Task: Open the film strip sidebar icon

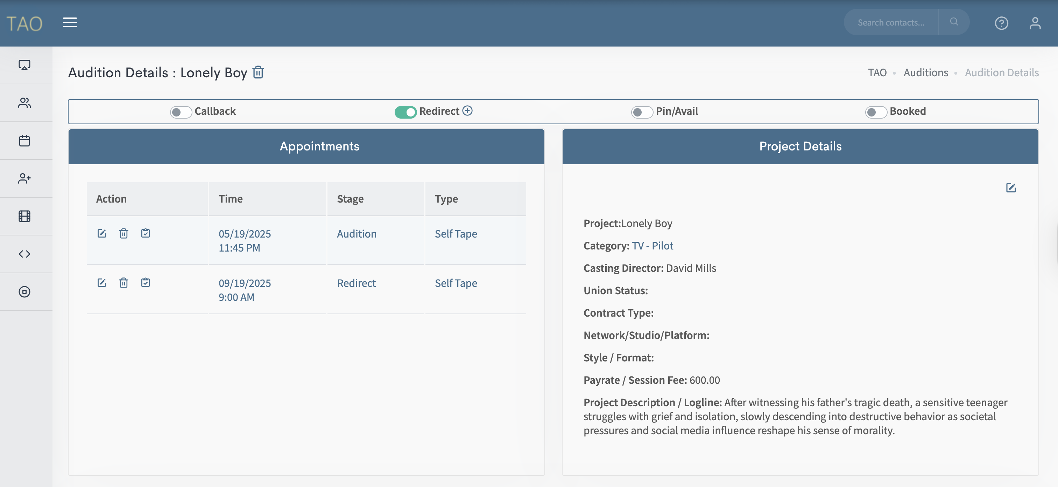Action: [24, 217]
